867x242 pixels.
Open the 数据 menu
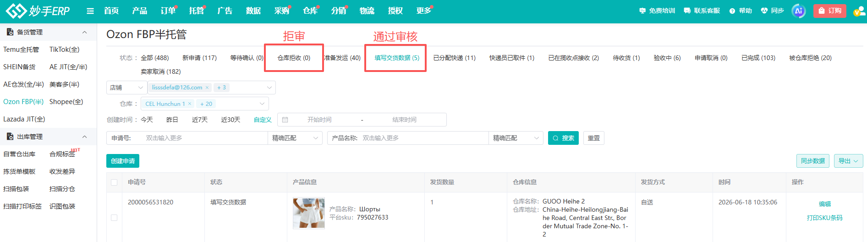[x=253, y=11]
